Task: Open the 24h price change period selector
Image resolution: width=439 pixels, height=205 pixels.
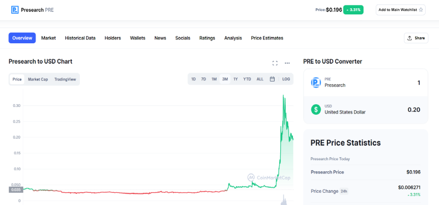Action: pyautogui.click(x=344, y=191)
